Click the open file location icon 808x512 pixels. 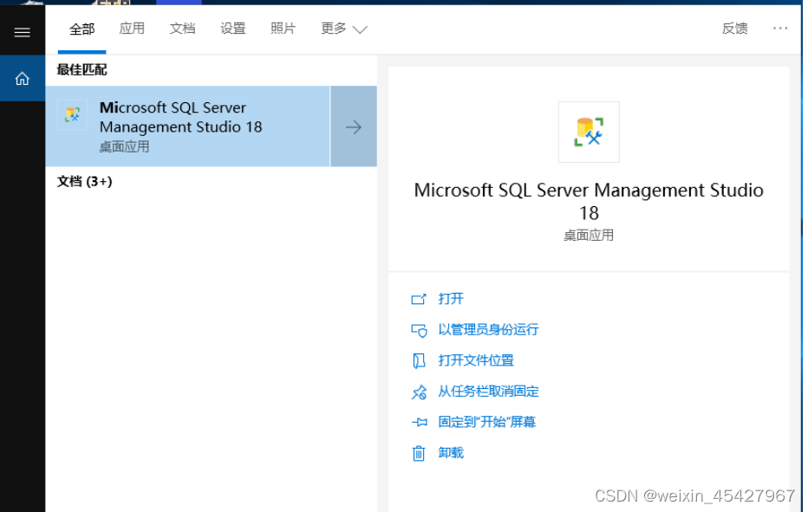(419, 360)
